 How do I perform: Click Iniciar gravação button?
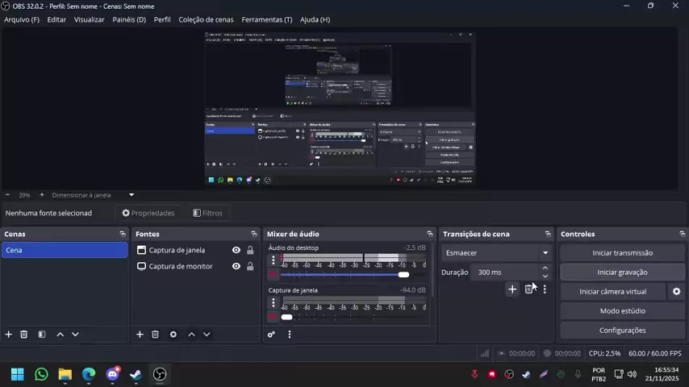[622, 273]
